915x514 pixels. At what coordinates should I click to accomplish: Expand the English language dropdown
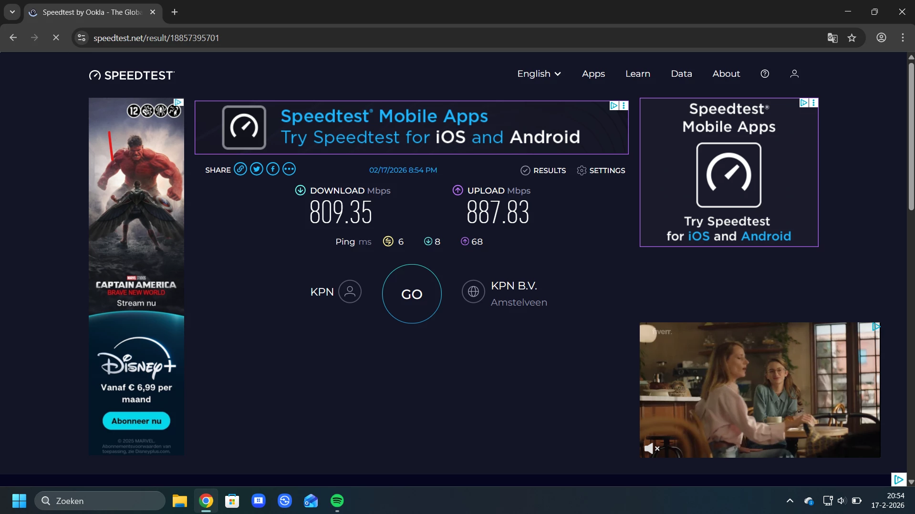539,74
